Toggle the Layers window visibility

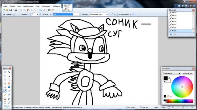click(x=183, y=6)
